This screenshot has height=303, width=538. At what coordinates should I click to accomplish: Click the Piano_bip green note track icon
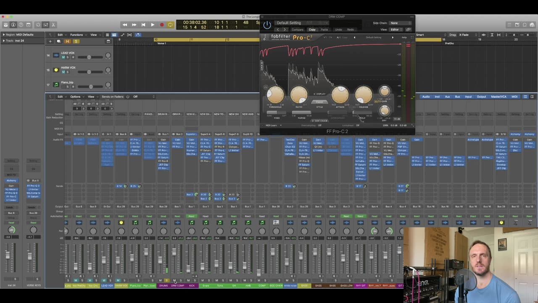tap(56, 85)
